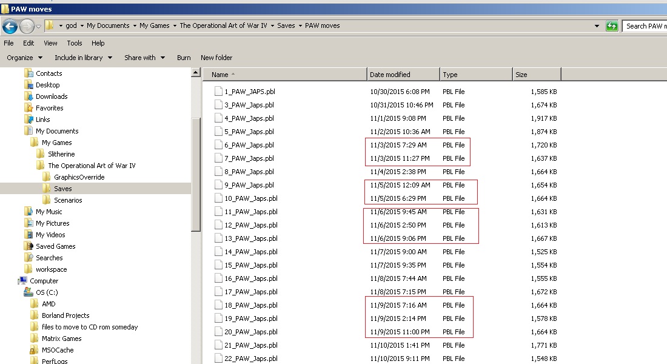Click the Refresh button beside address bar
The width and height of the screenshot is (667, 364).
pos(612,26)
